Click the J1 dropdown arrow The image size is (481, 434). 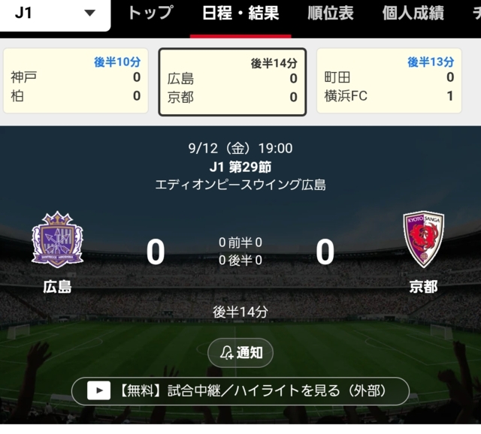click(90, 14)
